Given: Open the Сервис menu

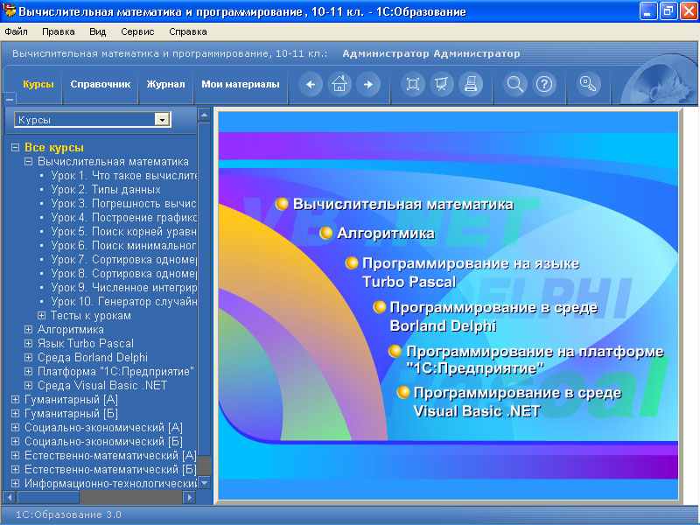Looking at the screenshot, I should click(x=137, y=31).
